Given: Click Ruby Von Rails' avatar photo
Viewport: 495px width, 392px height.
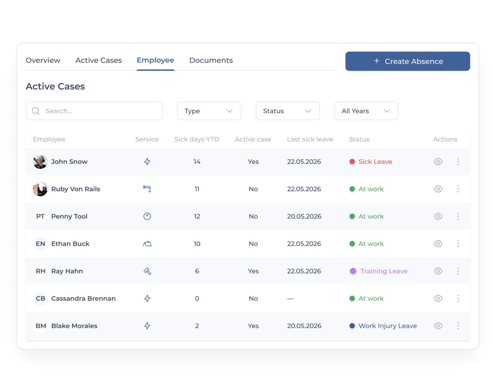Looking at the screenshot, I should tap(40, 189).
